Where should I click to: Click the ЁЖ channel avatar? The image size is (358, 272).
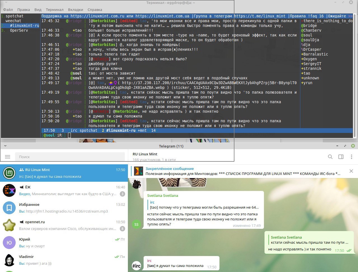9,190
